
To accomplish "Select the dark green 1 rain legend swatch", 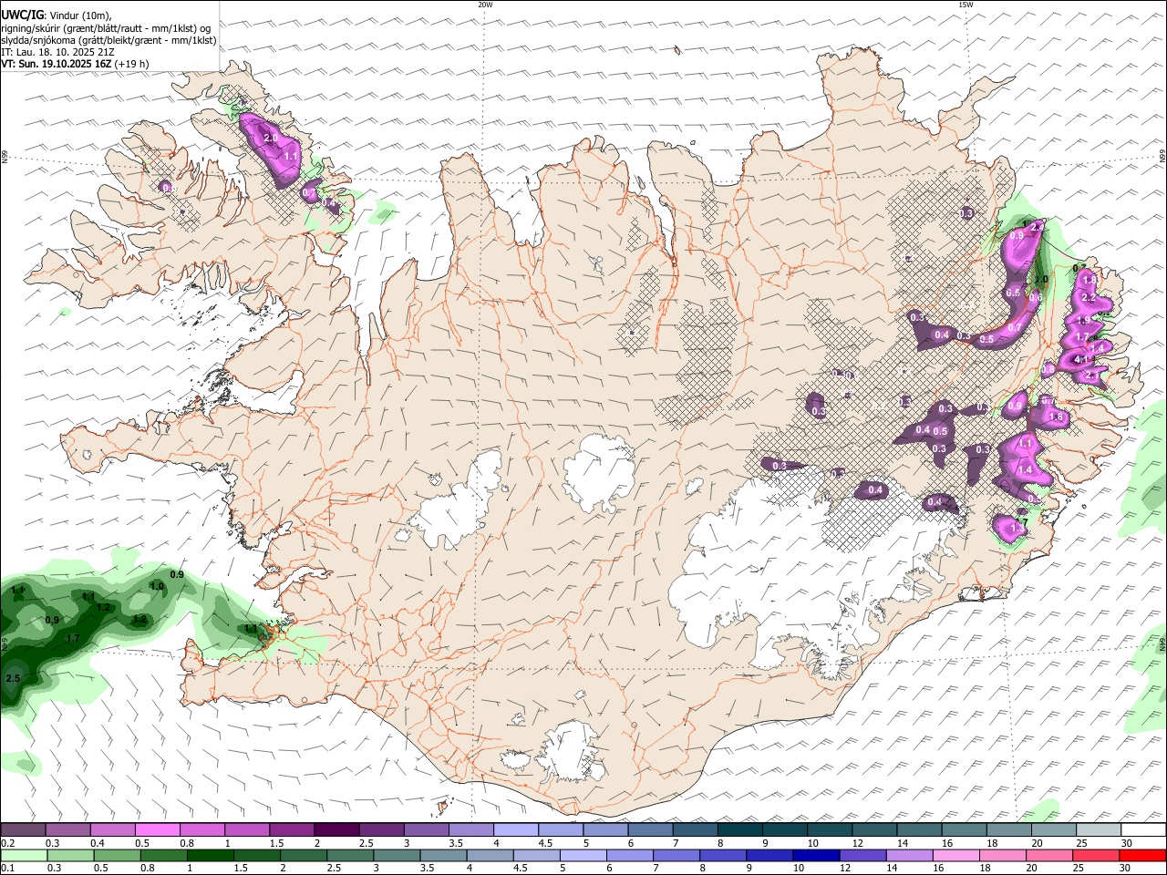I will [212, 856].
